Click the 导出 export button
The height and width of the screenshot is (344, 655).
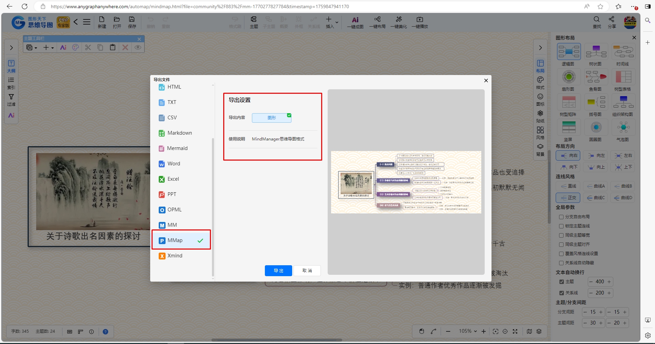(x=279, y=271)
